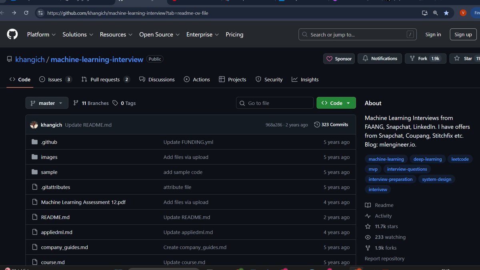Image resolution: width=480 pixels, height=270 pixels.
Task: Open the Pull requests tab
Action: coord(106,80)
